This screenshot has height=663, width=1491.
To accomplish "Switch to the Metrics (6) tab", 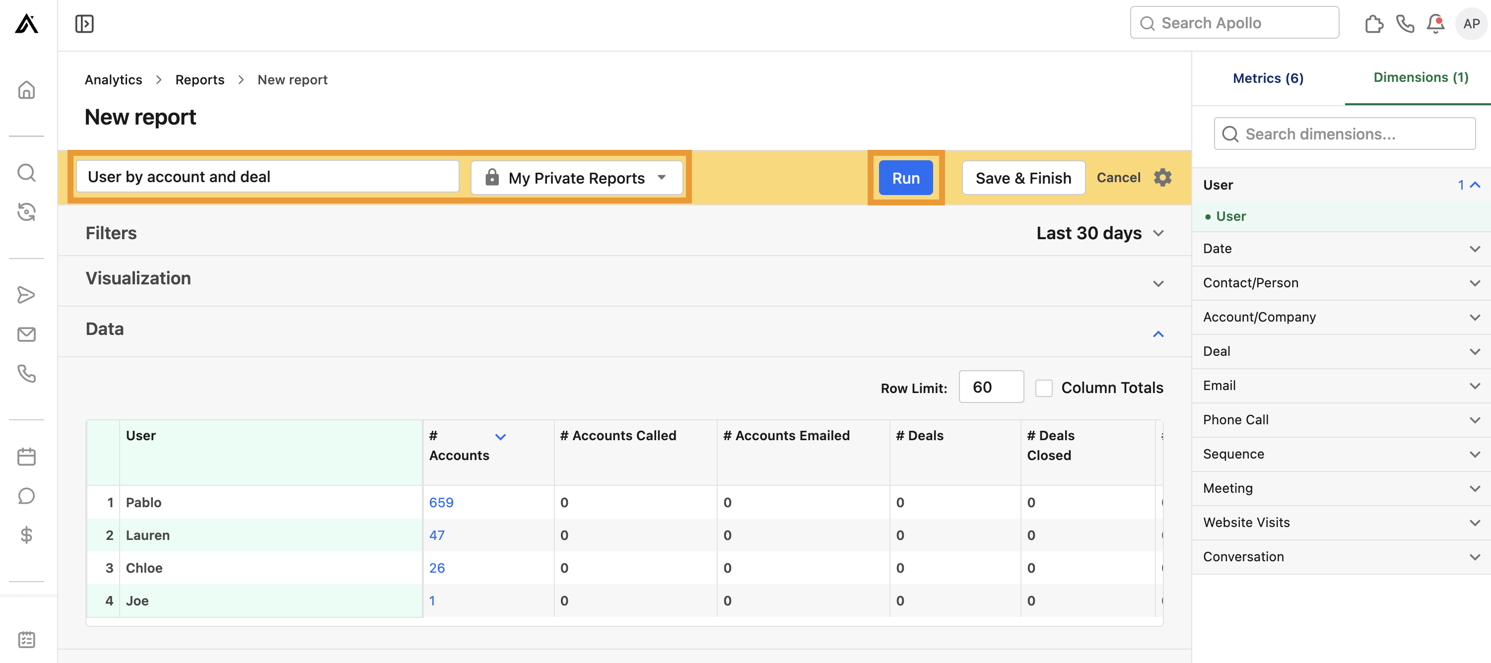I will pyautogui.click(x=1268, y=77).
